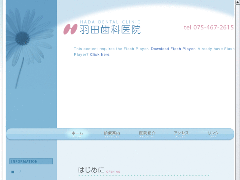
Task: Click the blue square bullet under INFORMATION
Action: pos(13,172)
